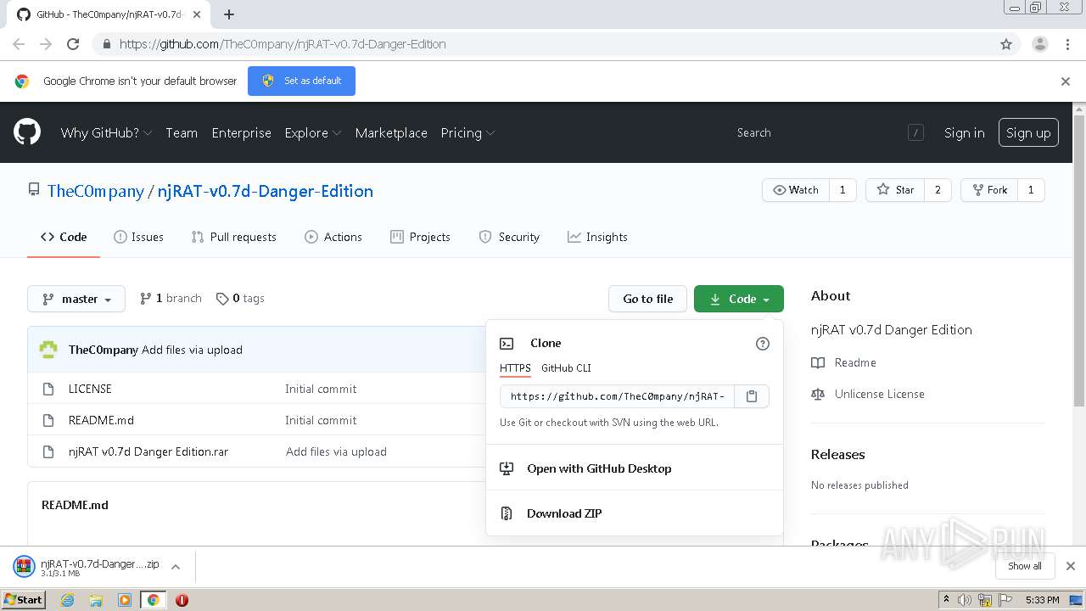Open media player from taskbar
Viewport: 1086px width, 611px height.
[x=125, y=600]
